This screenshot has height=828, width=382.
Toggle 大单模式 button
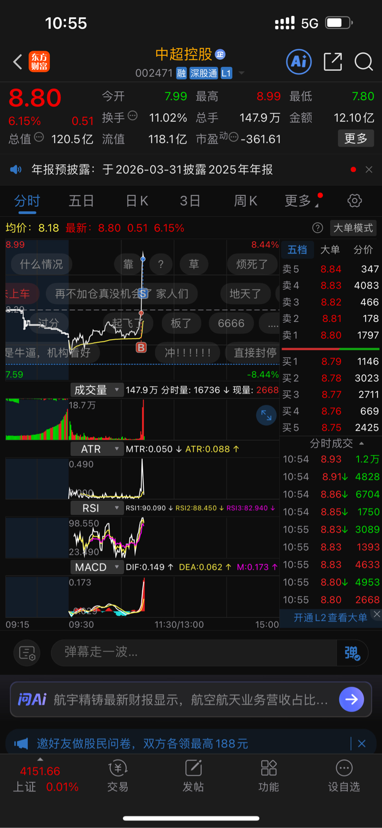pos(353,228)
